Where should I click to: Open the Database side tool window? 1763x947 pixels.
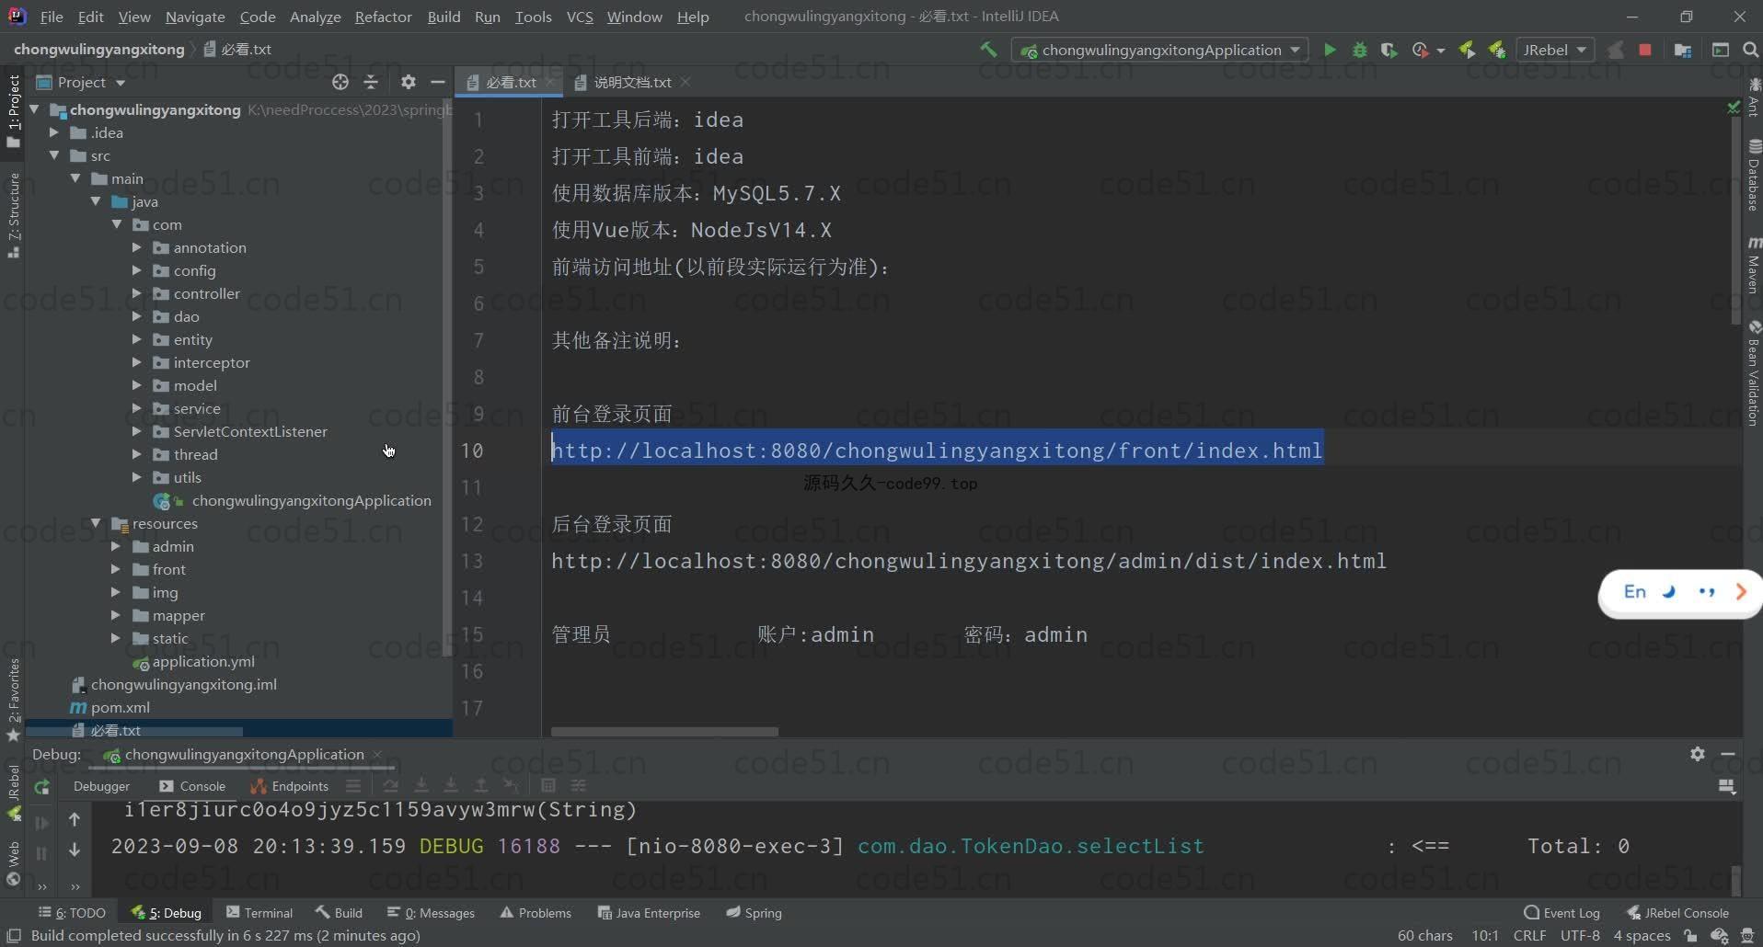1754,175
